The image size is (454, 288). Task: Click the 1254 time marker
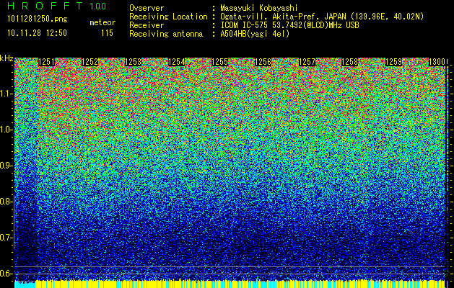[x=177, y=62]
